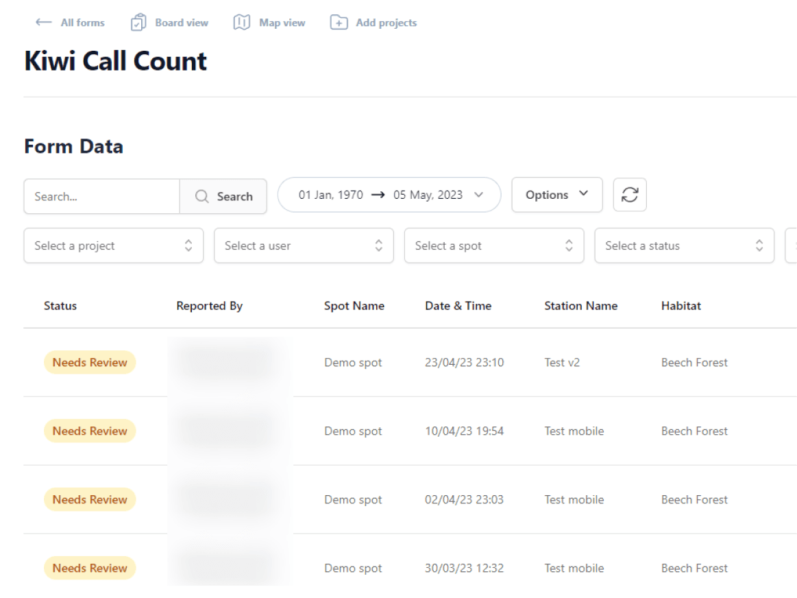The height and width of the screenshot is (598, 797).
Task: Click the 'Needs Review' badge on the bottom row
Action: [x=89, y=568]
